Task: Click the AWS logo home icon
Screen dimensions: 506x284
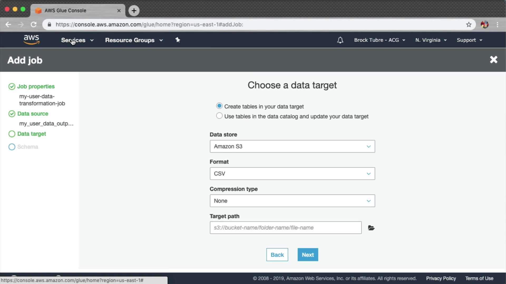Action: pyautogui.click(x=31, y=40)
